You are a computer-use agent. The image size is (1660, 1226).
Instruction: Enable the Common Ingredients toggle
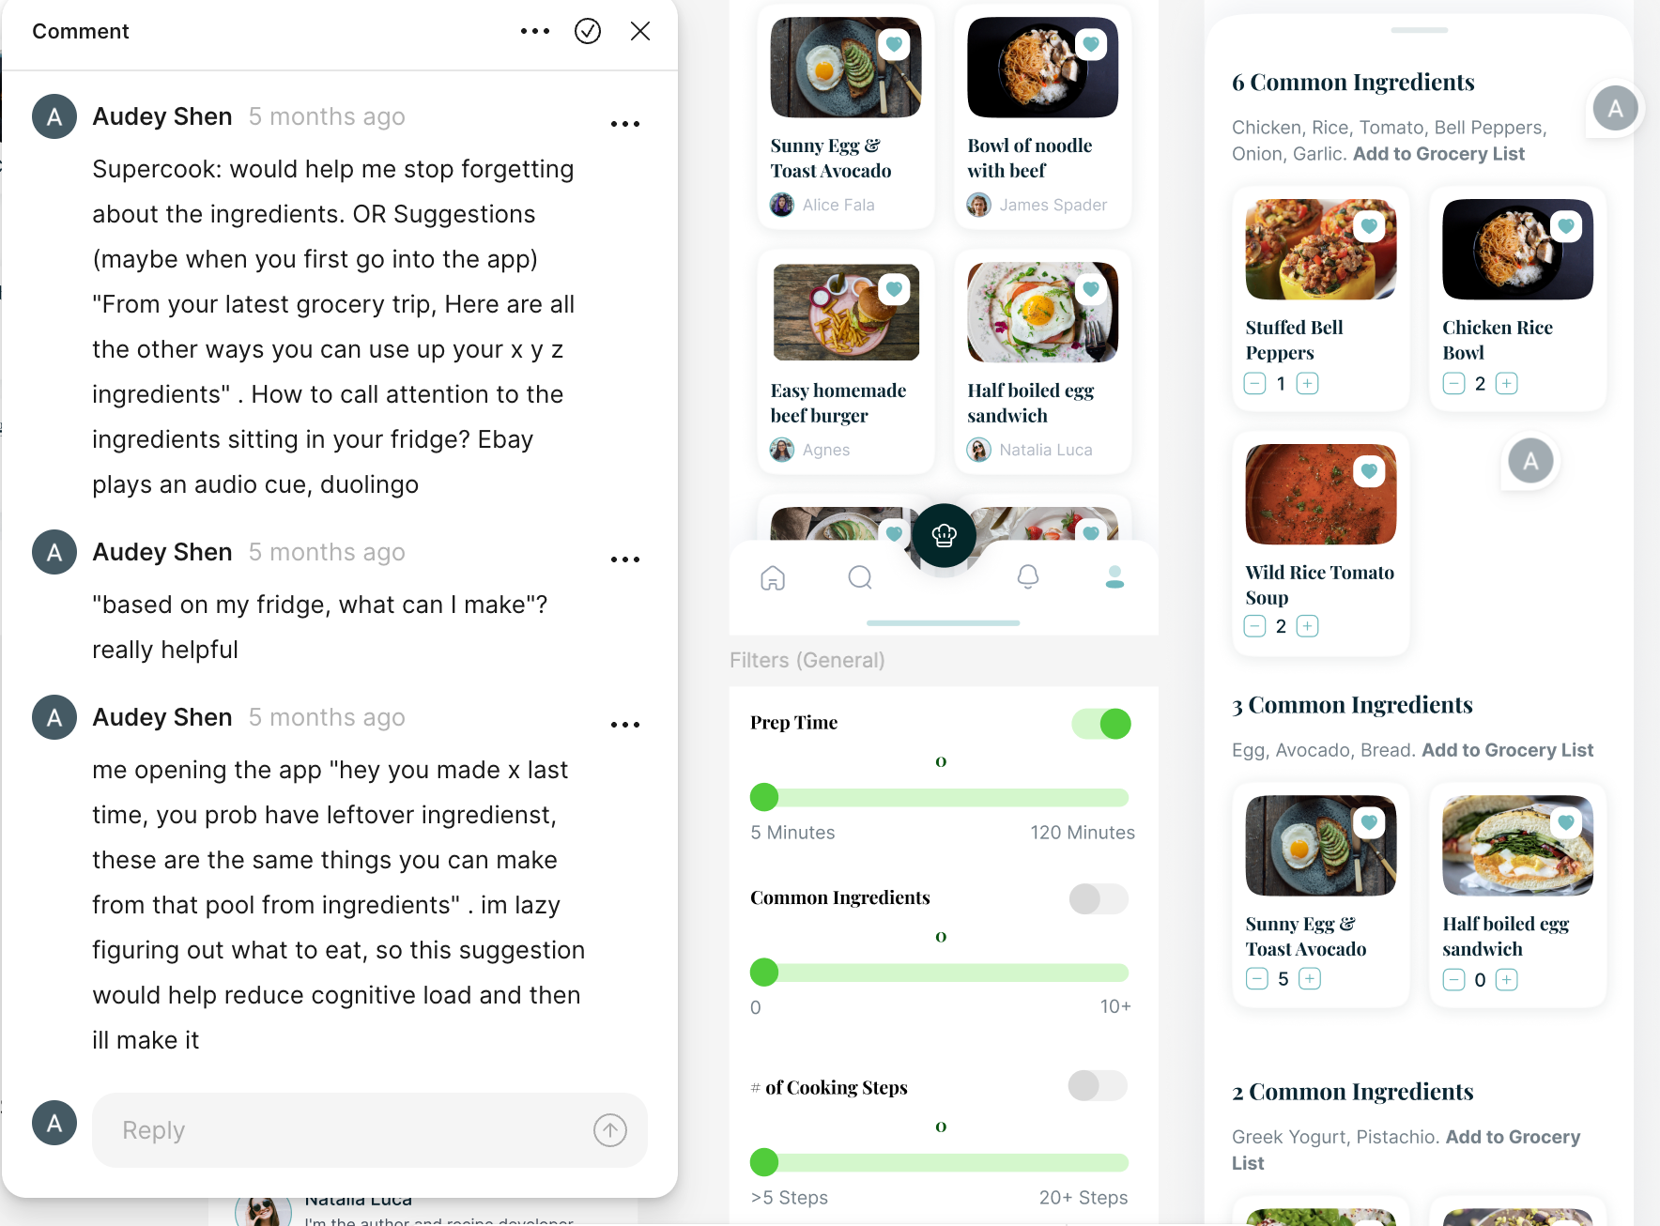1099,899
